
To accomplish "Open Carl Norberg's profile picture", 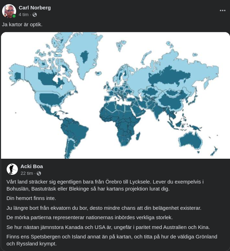I will pyautogui.click(x=9, y=11).
